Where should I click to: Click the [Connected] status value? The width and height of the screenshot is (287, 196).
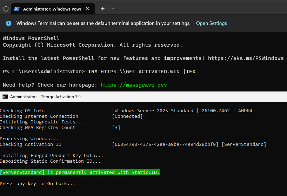point(127,116)
